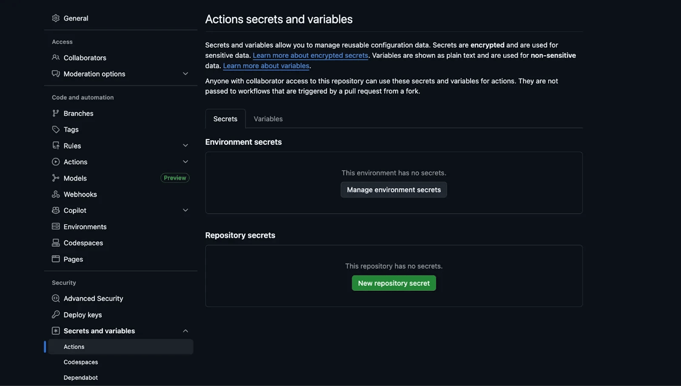Open Learn more about encrypted secrets link
Image resolution: width=681 pixels, height=386 pixels.
point(310,56)
